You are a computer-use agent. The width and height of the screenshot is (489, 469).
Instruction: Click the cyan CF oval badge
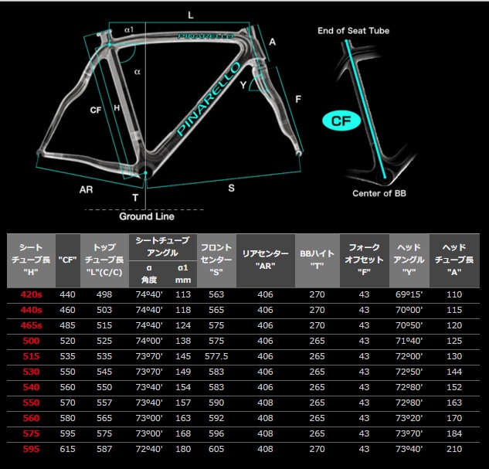click(x=341, y=121)
